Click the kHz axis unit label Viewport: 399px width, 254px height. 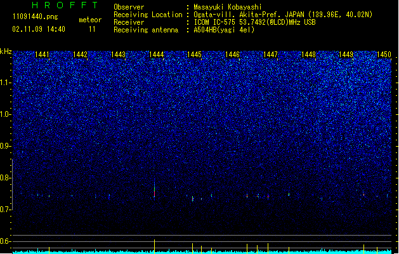6,51
